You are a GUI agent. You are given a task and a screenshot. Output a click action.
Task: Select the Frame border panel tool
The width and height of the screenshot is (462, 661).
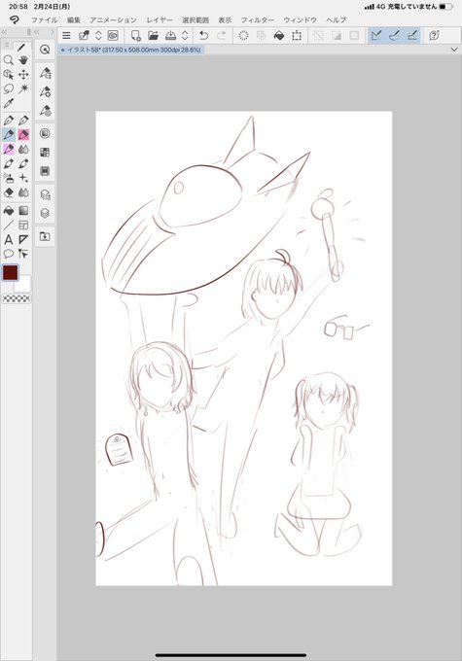23,226
